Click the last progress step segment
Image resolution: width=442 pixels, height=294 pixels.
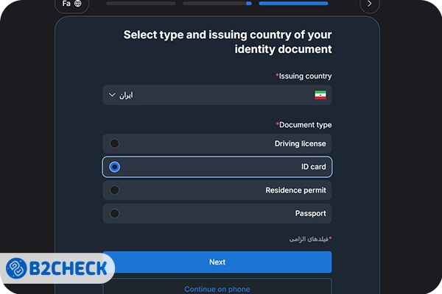[292, 4]
